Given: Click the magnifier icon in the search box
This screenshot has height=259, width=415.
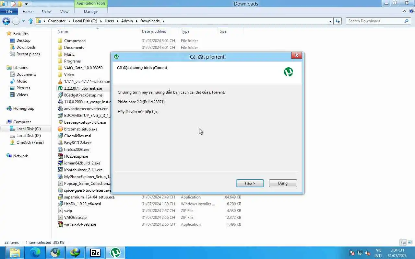Looking at the screenshot, I should [406, 21].
